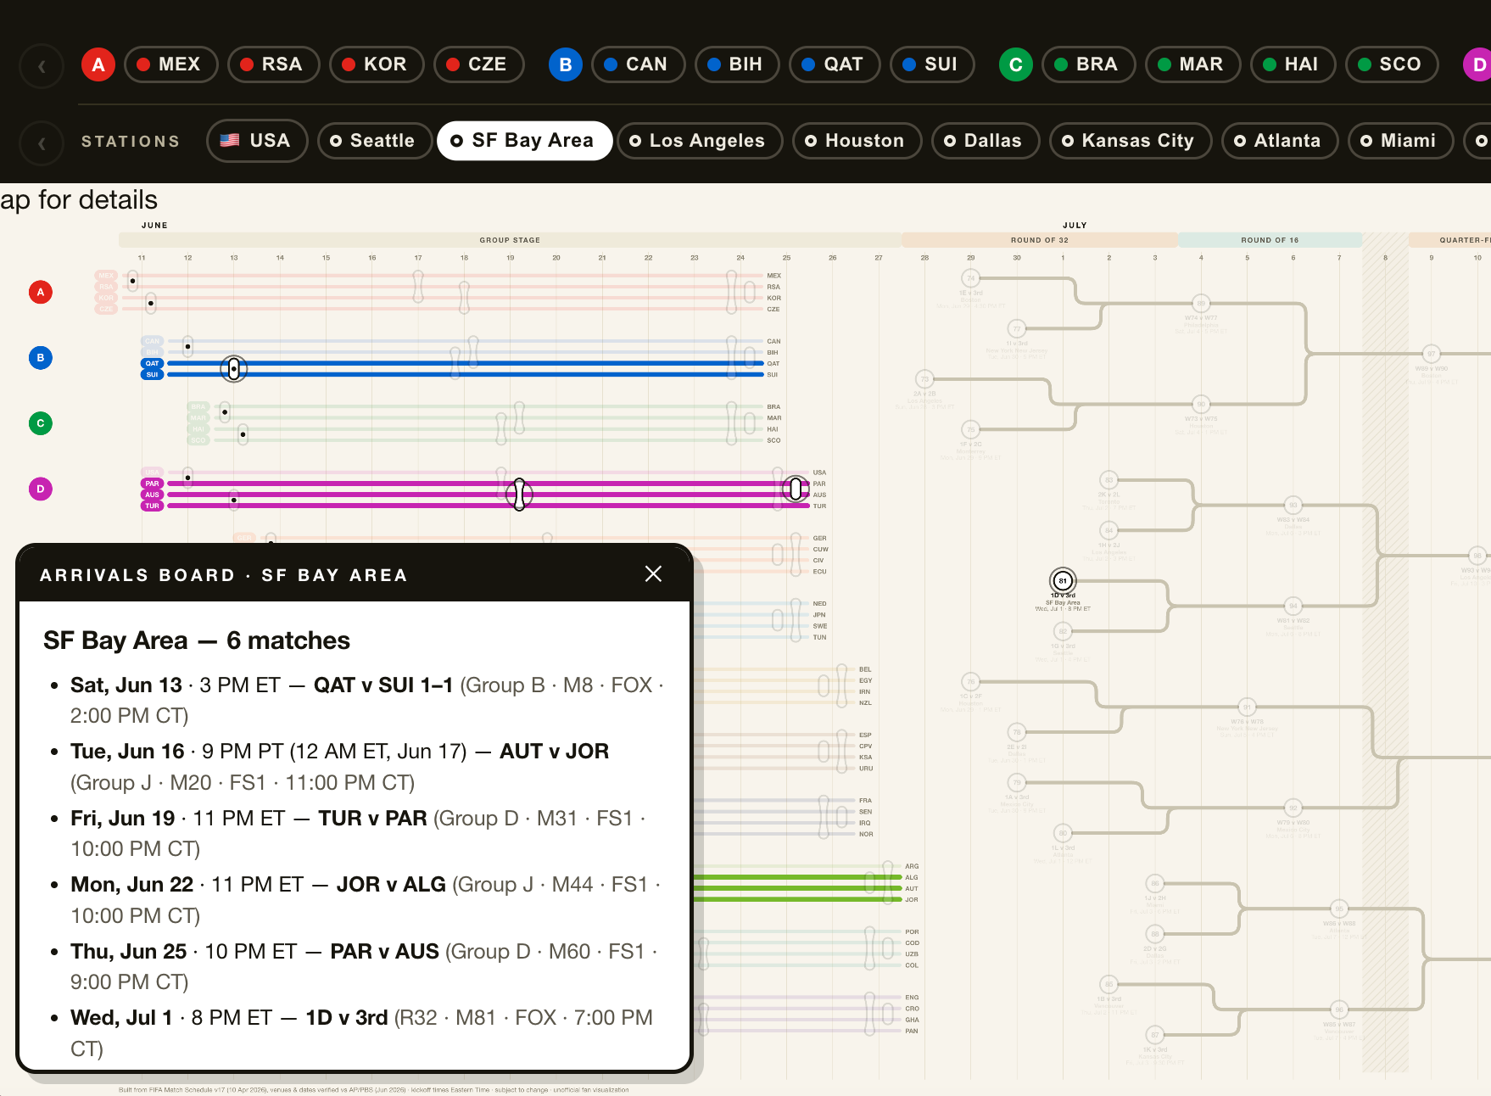Click the Round of 32 header band

click(x=1040, y=240)
